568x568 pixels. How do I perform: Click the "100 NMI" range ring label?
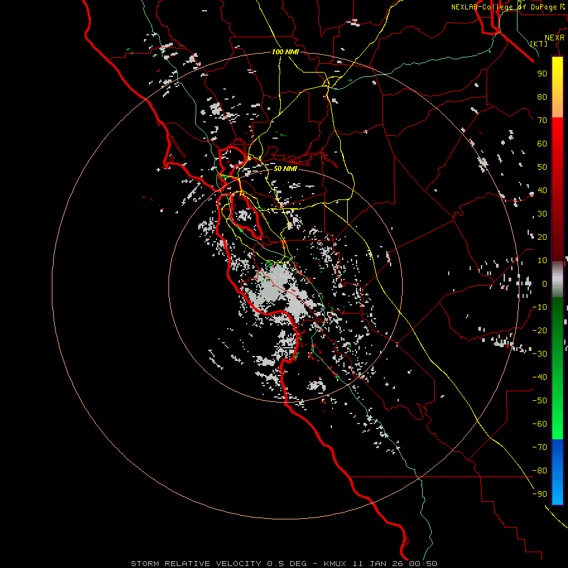pos(285,52)
